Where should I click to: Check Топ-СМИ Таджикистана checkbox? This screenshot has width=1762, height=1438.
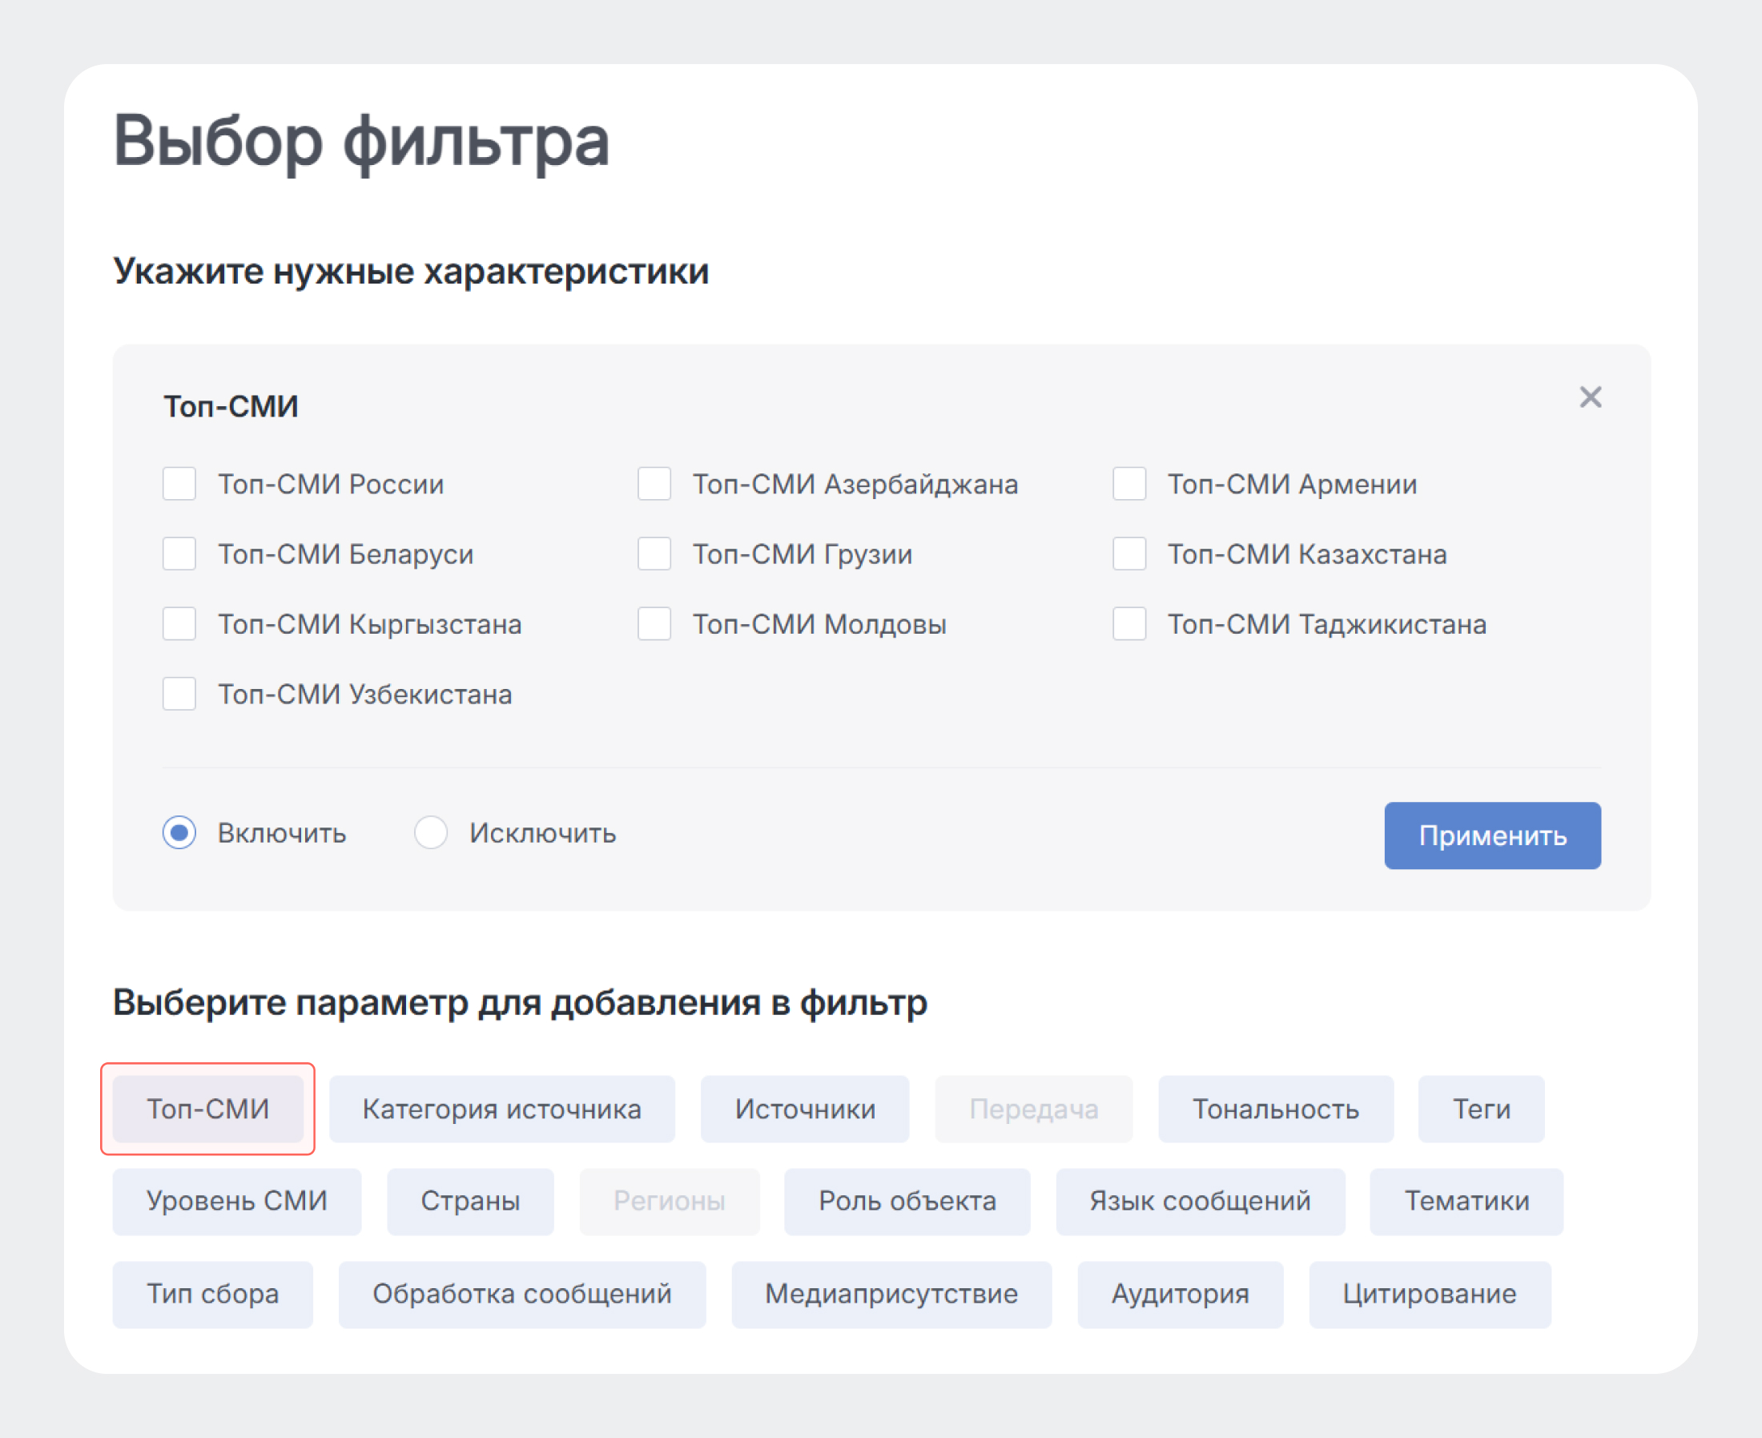(x=1129, y=625)
